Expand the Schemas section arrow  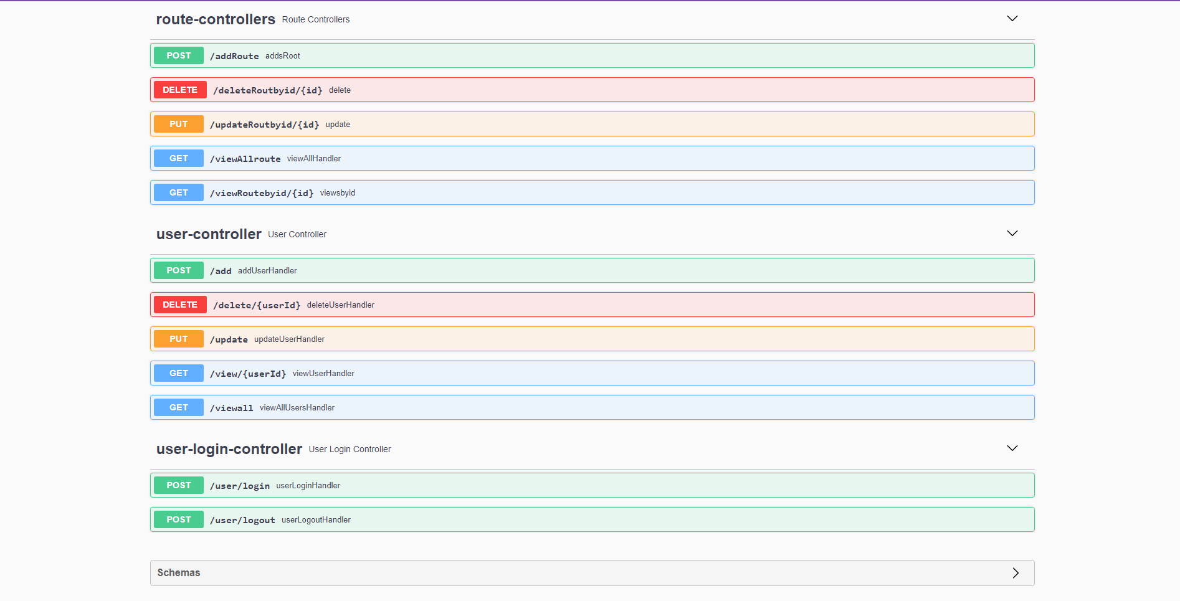click(1016, 573)
